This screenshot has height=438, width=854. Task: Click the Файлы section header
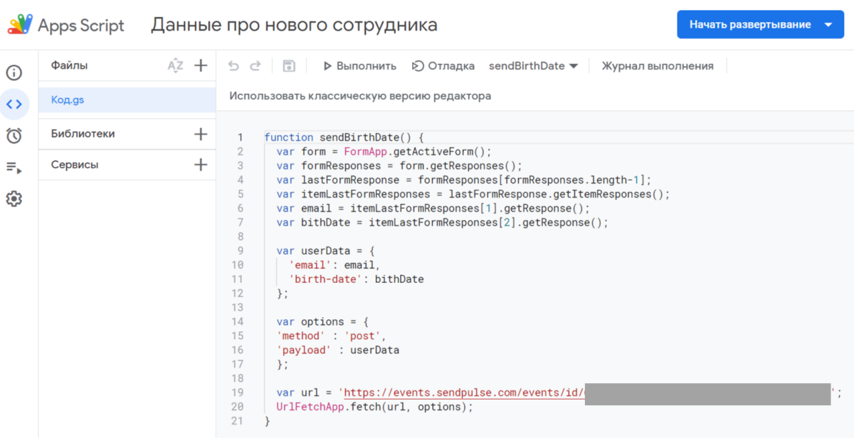click(x=69, y=65)
